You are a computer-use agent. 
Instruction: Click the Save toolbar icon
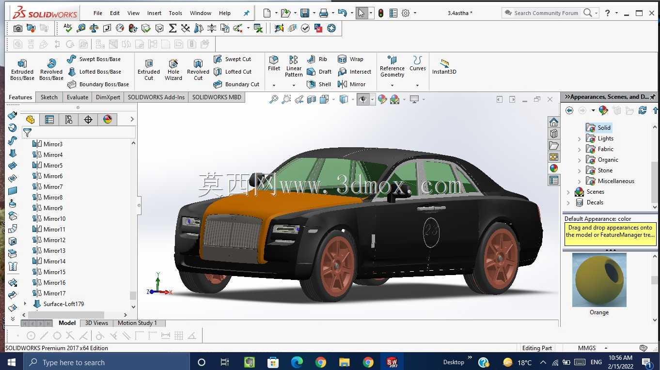click(x=305, y=13)
